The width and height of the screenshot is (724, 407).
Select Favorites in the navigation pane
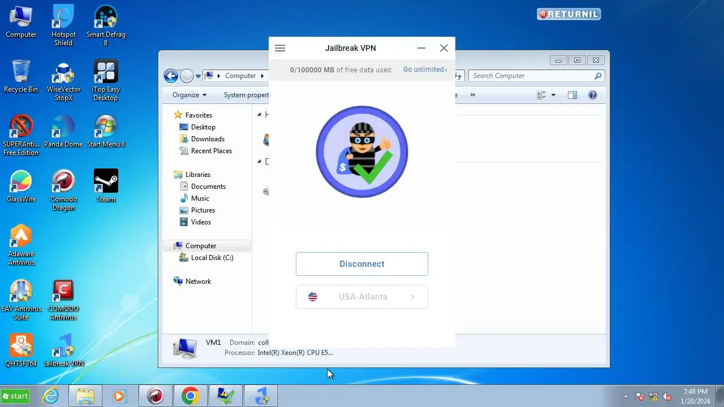click(x=199, y=115)
